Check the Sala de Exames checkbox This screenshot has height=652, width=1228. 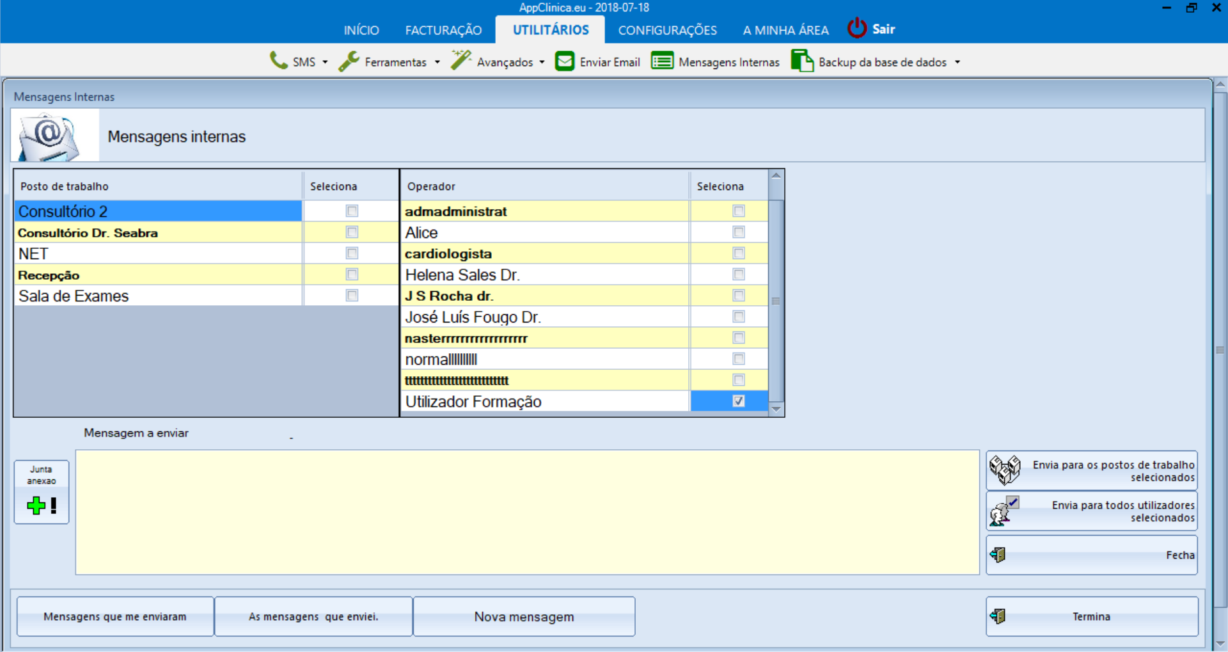(x=352, y=295)
